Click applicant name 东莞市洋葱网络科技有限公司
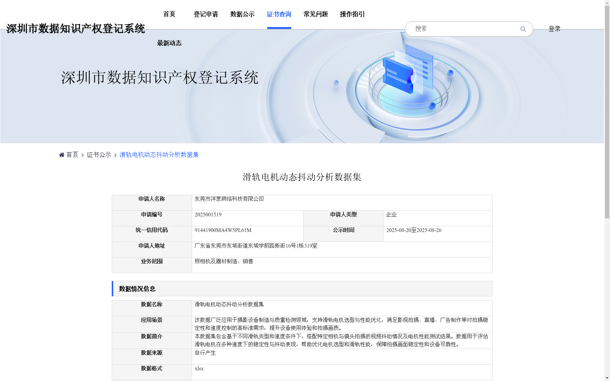Image resolution: width=610 pixels, height=381 pixels. [230, 199]
